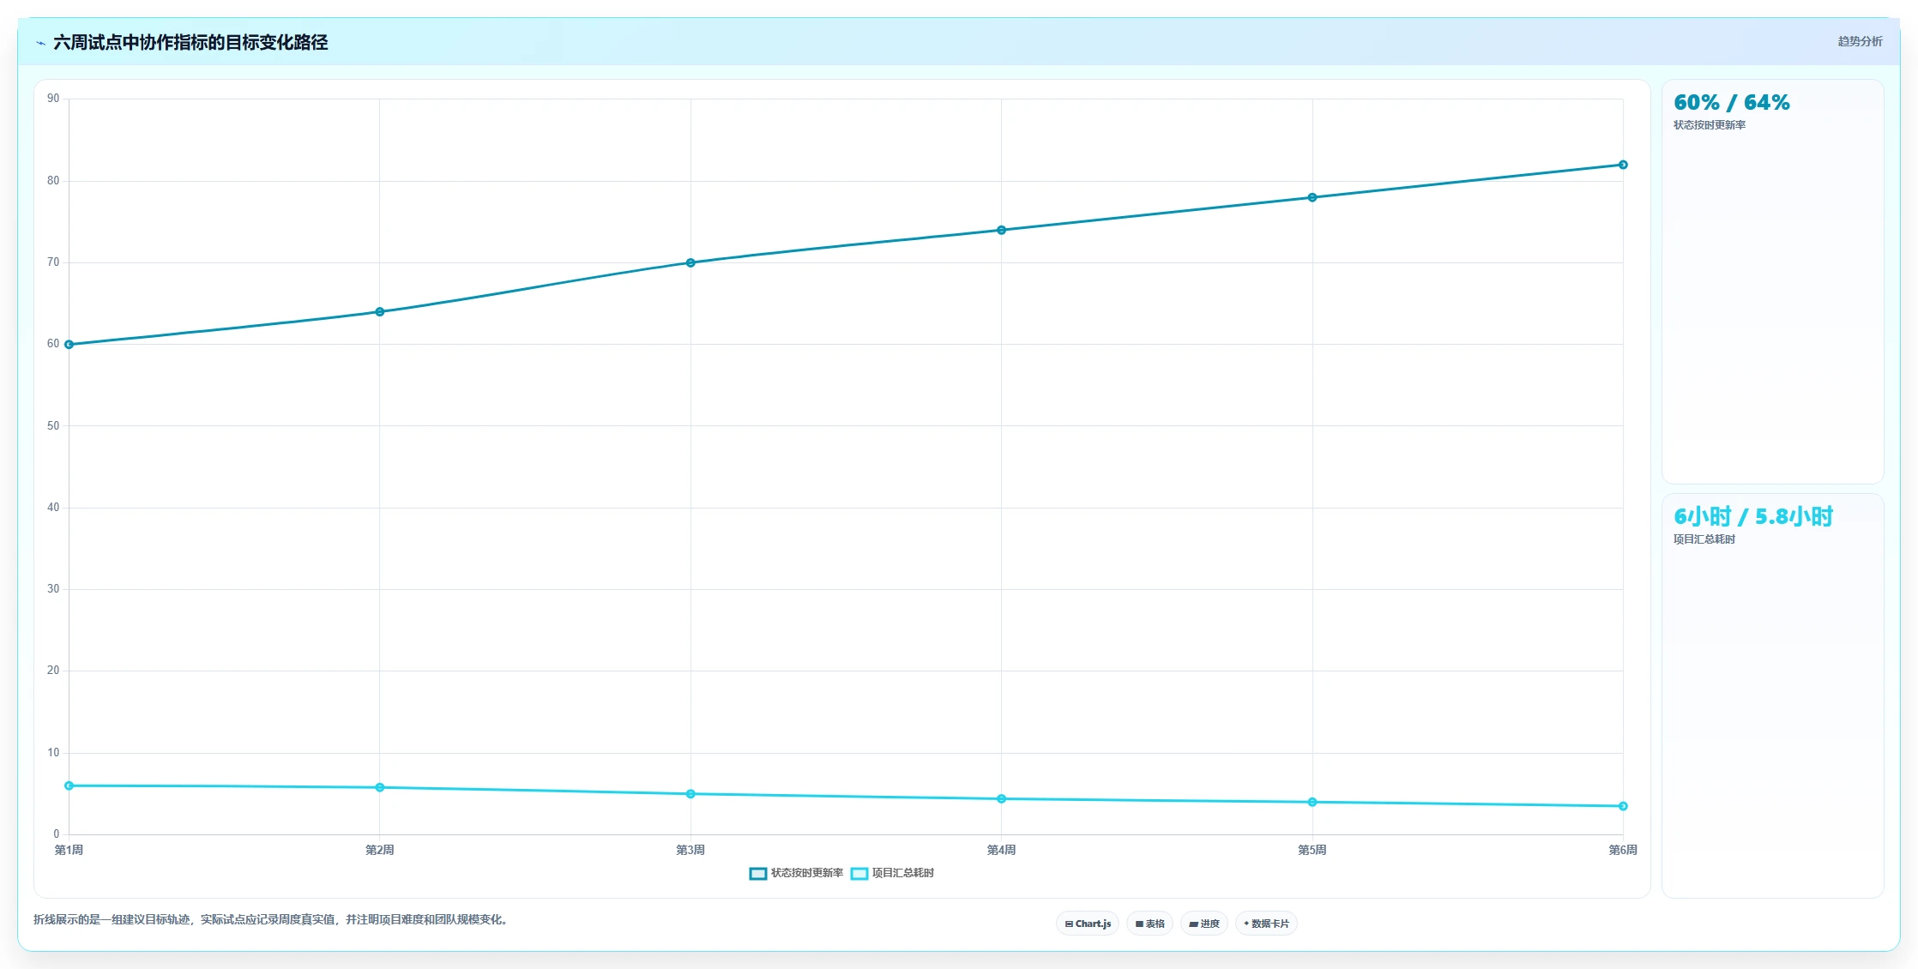Select the 表格 tag chip

[x=1149, y=924]
